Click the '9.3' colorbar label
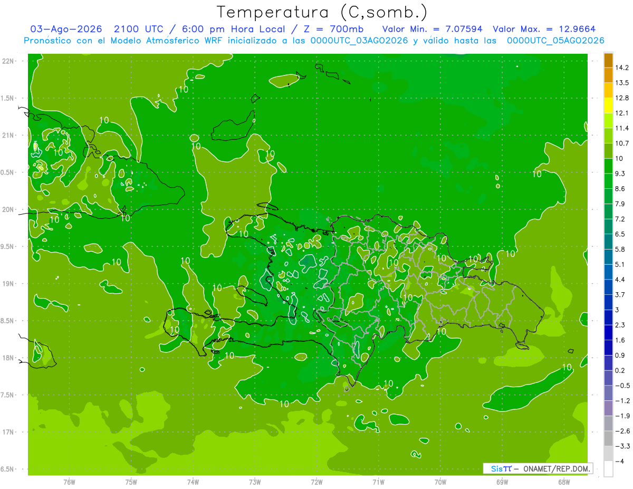Screen dimensions: 633x489 click(620, 174)
